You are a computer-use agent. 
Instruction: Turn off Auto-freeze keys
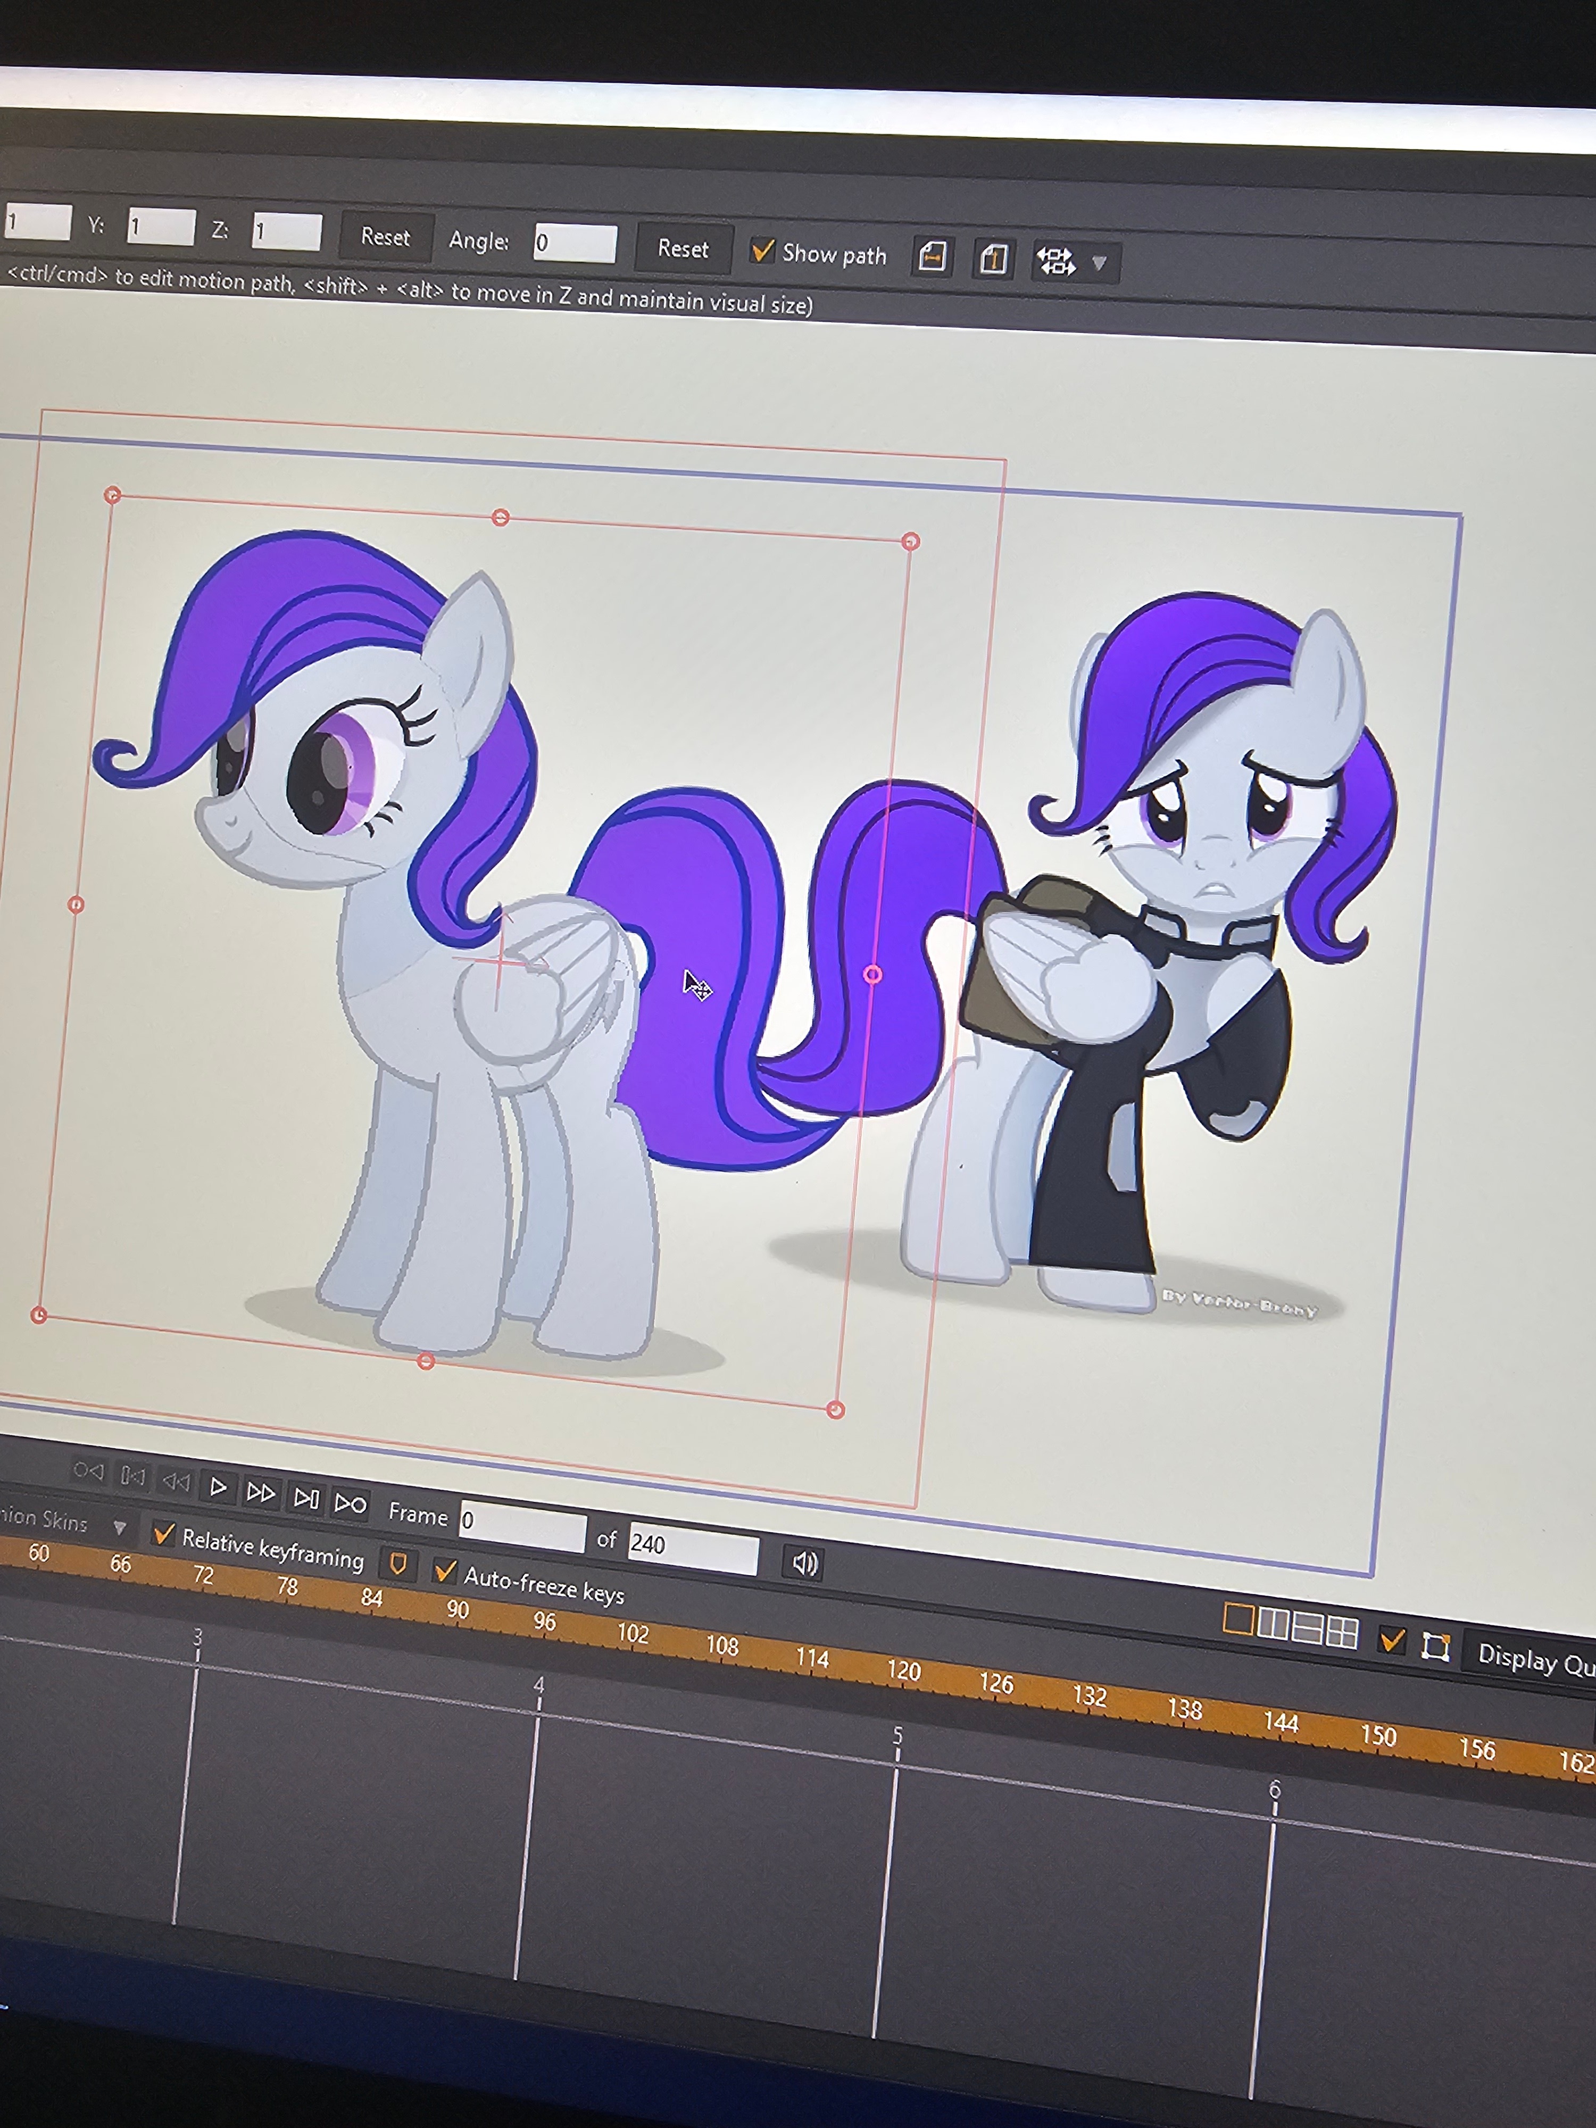(x=444, y=1571)
